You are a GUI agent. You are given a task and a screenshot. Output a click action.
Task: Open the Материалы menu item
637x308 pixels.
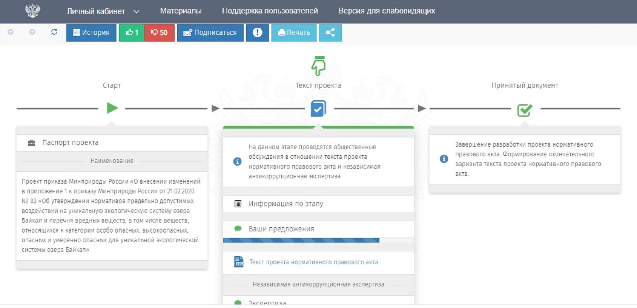tap(181, 11)
